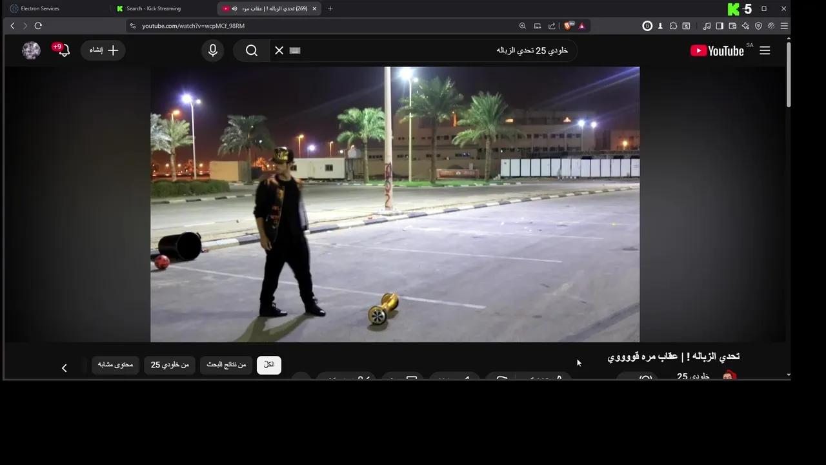The image size is (826, 465).
Task: Share this page via the share icon
Action: click(552, 26)
